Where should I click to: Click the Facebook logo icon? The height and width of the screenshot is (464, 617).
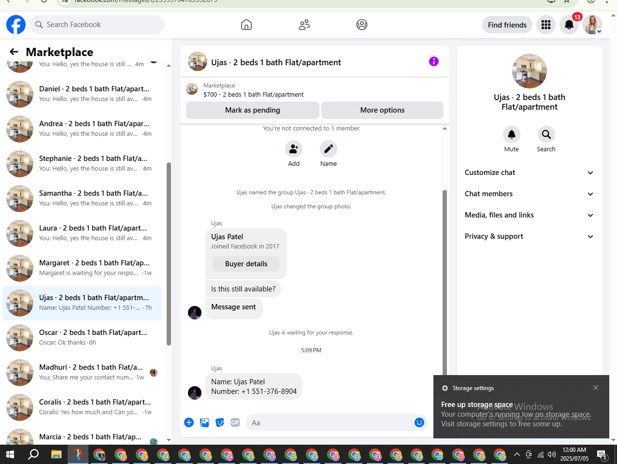(x=15, y=25)
